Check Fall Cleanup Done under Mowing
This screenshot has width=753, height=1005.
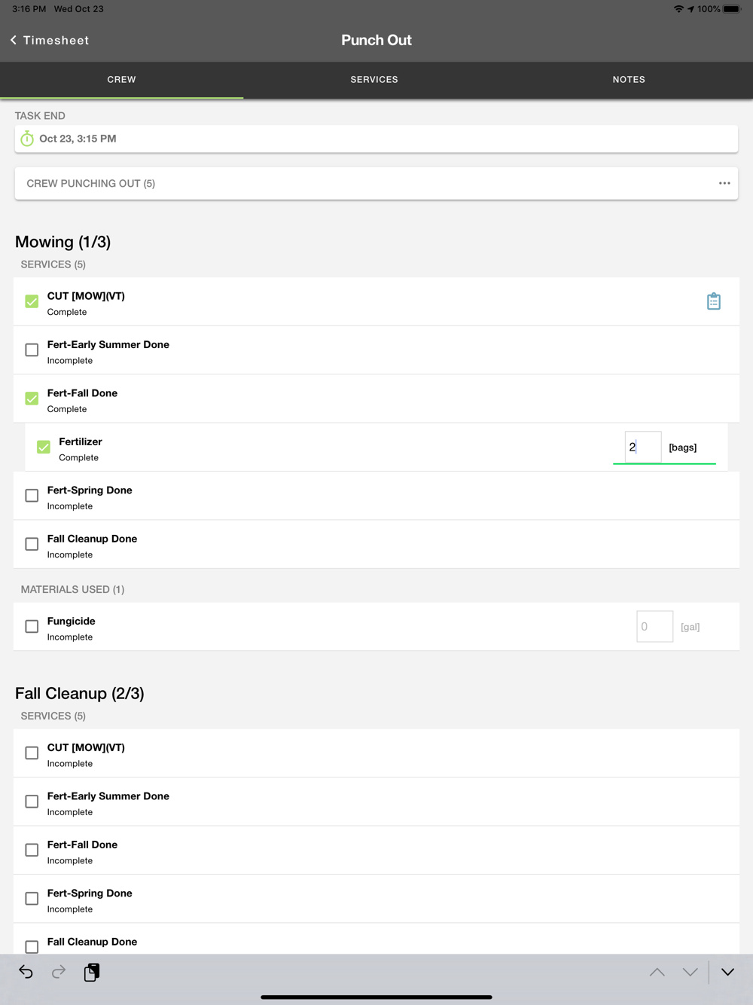pos(32,544)
